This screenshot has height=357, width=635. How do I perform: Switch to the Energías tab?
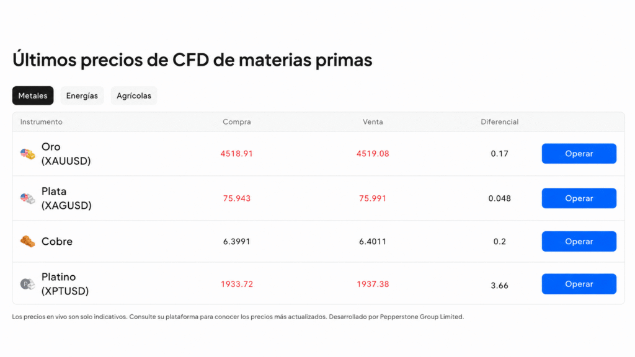[x=82, y=95]
